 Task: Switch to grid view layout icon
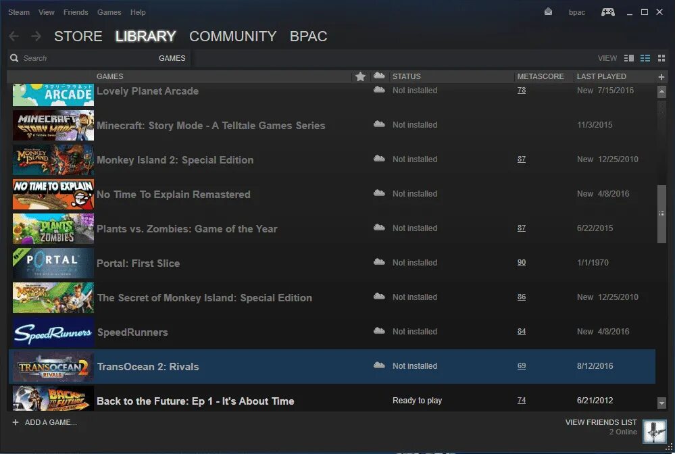point(661,58)
